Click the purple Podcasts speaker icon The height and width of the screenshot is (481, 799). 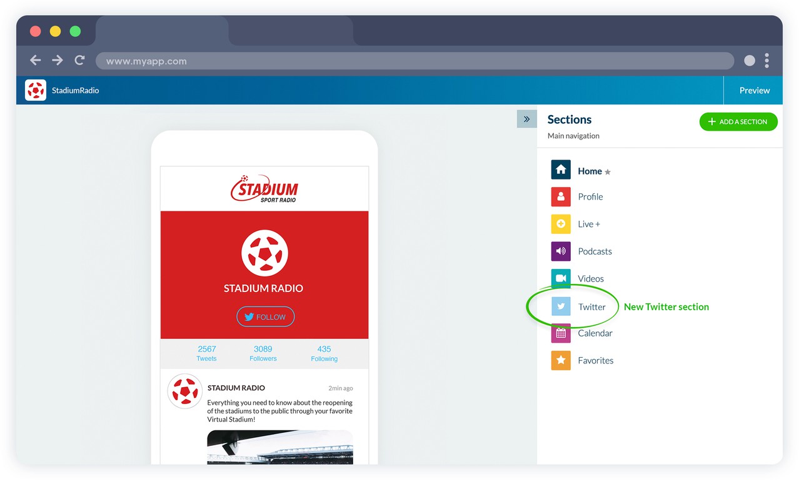(x=561, y=251)
